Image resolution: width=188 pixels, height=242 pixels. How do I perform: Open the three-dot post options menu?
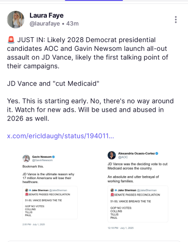coord(176,19)
